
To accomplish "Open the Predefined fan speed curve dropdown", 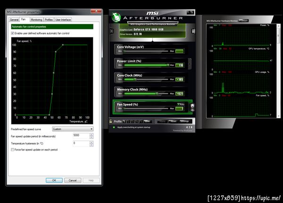I will point(73,129).
